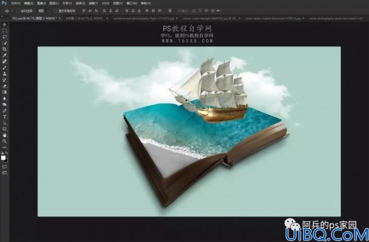Select the Eraser tool
Viewport: 369px width, 242px height.
(x=5, y=86)
